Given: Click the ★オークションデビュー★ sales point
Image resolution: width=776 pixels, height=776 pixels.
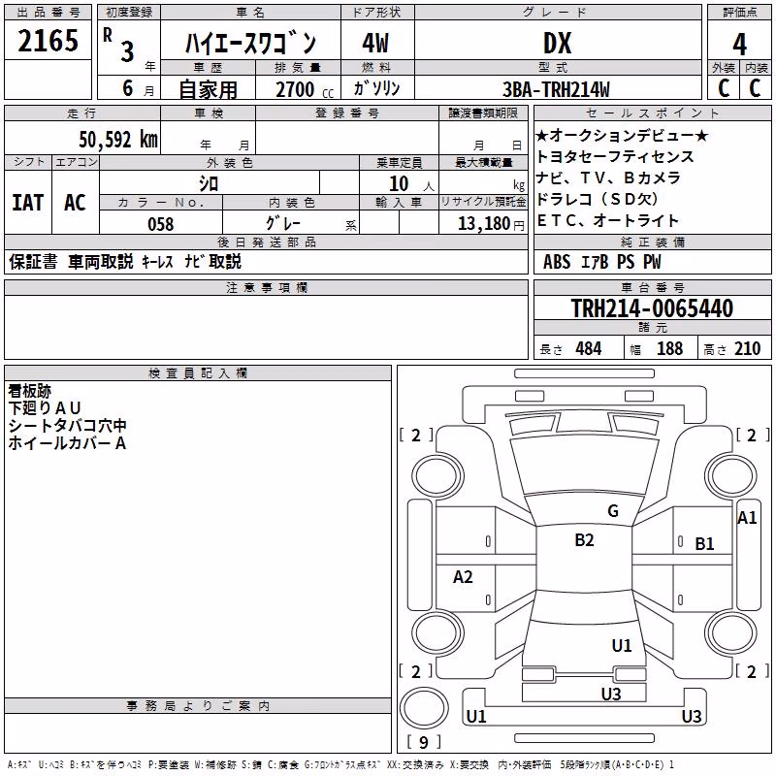Looking at the screenshot, I should coord(623,135).
